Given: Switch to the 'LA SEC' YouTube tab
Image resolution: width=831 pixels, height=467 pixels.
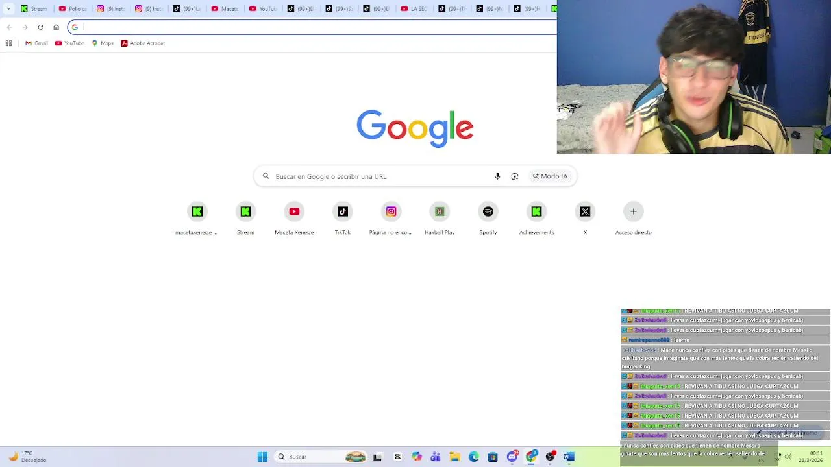Looking at the screenshot, I should click(x=415, y=8).
